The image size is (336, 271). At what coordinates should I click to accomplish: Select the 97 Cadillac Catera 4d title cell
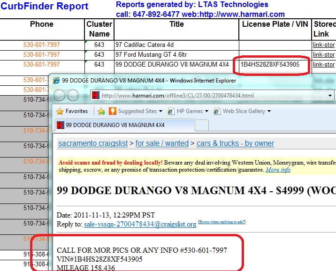click(x=176, y=45)
